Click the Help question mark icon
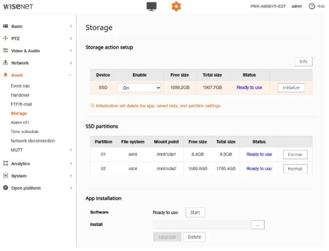Image resolution: width=329 pixels, height=251 pixels. click(312, 6)
